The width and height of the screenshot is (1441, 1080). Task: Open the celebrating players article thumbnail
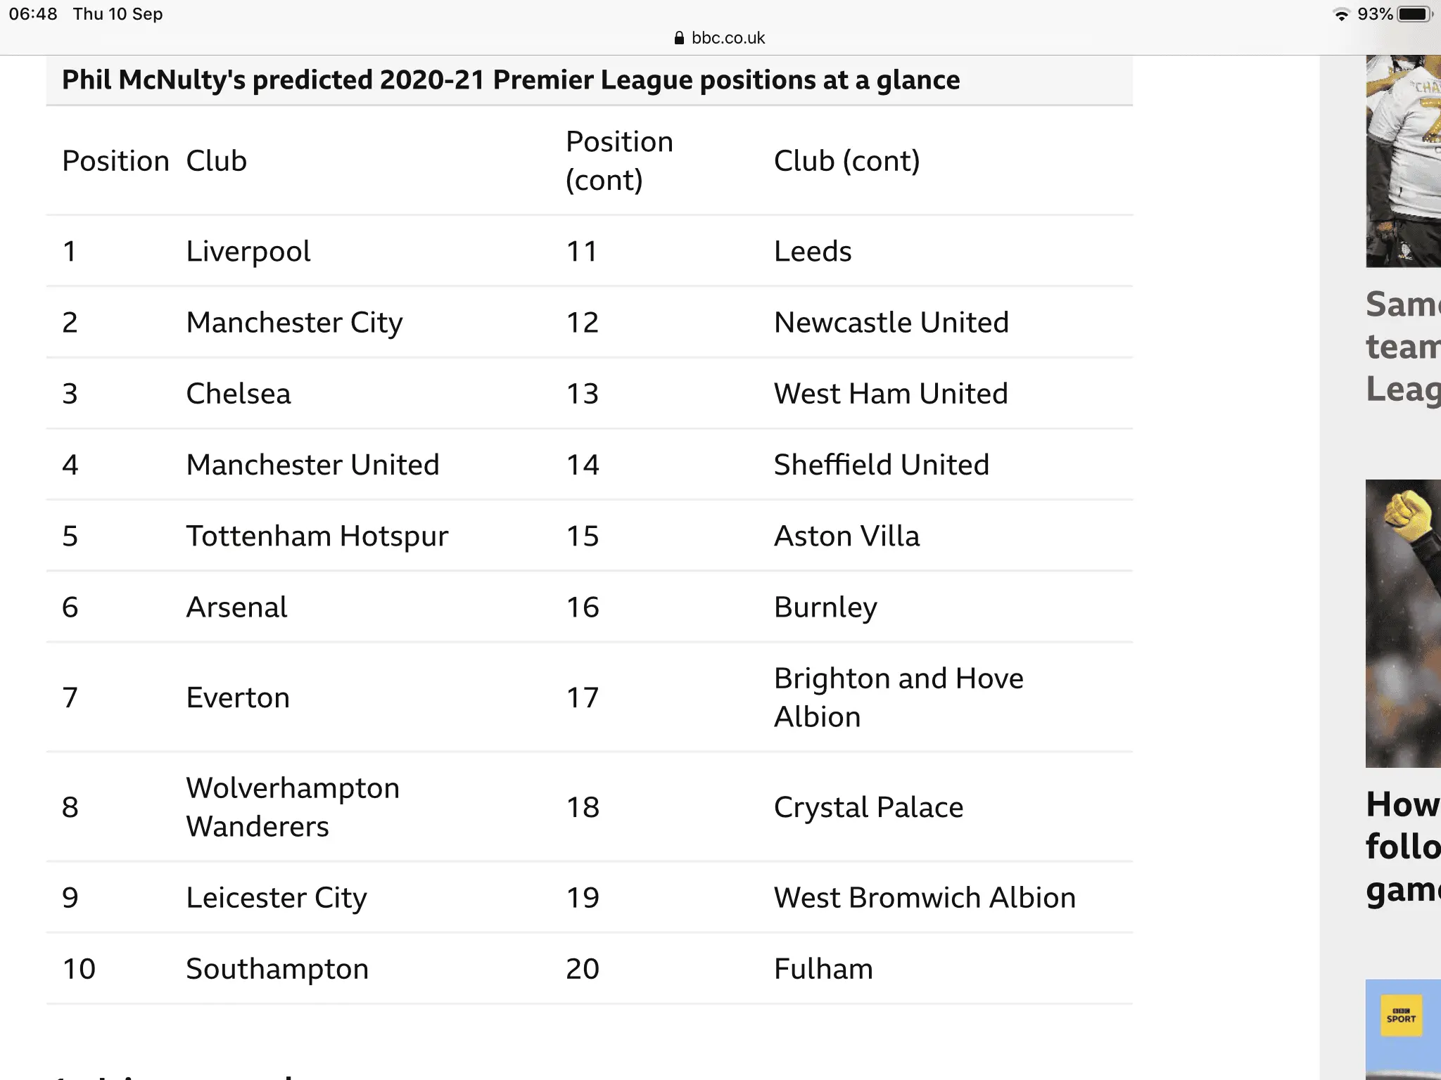1403,161
